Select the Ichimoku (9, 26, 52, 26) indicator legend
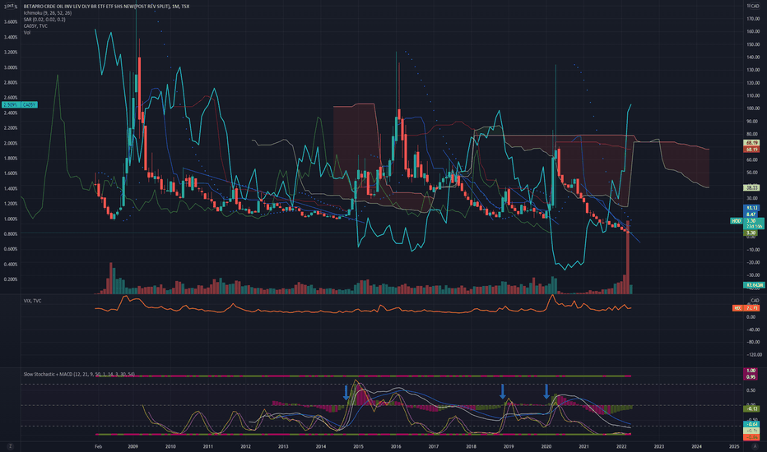This screenshot has height=452, width=767. tap(48, 12)
